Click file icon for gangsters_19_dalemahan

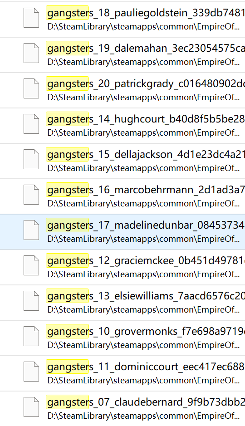[x=31, y=53]
